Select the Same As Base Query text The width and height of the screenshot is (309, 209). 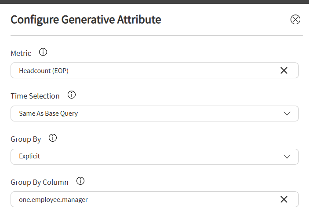click(x=48, y=114)
